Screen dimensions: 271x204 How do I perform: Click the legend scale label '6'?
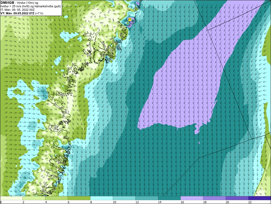coord(69,202)
